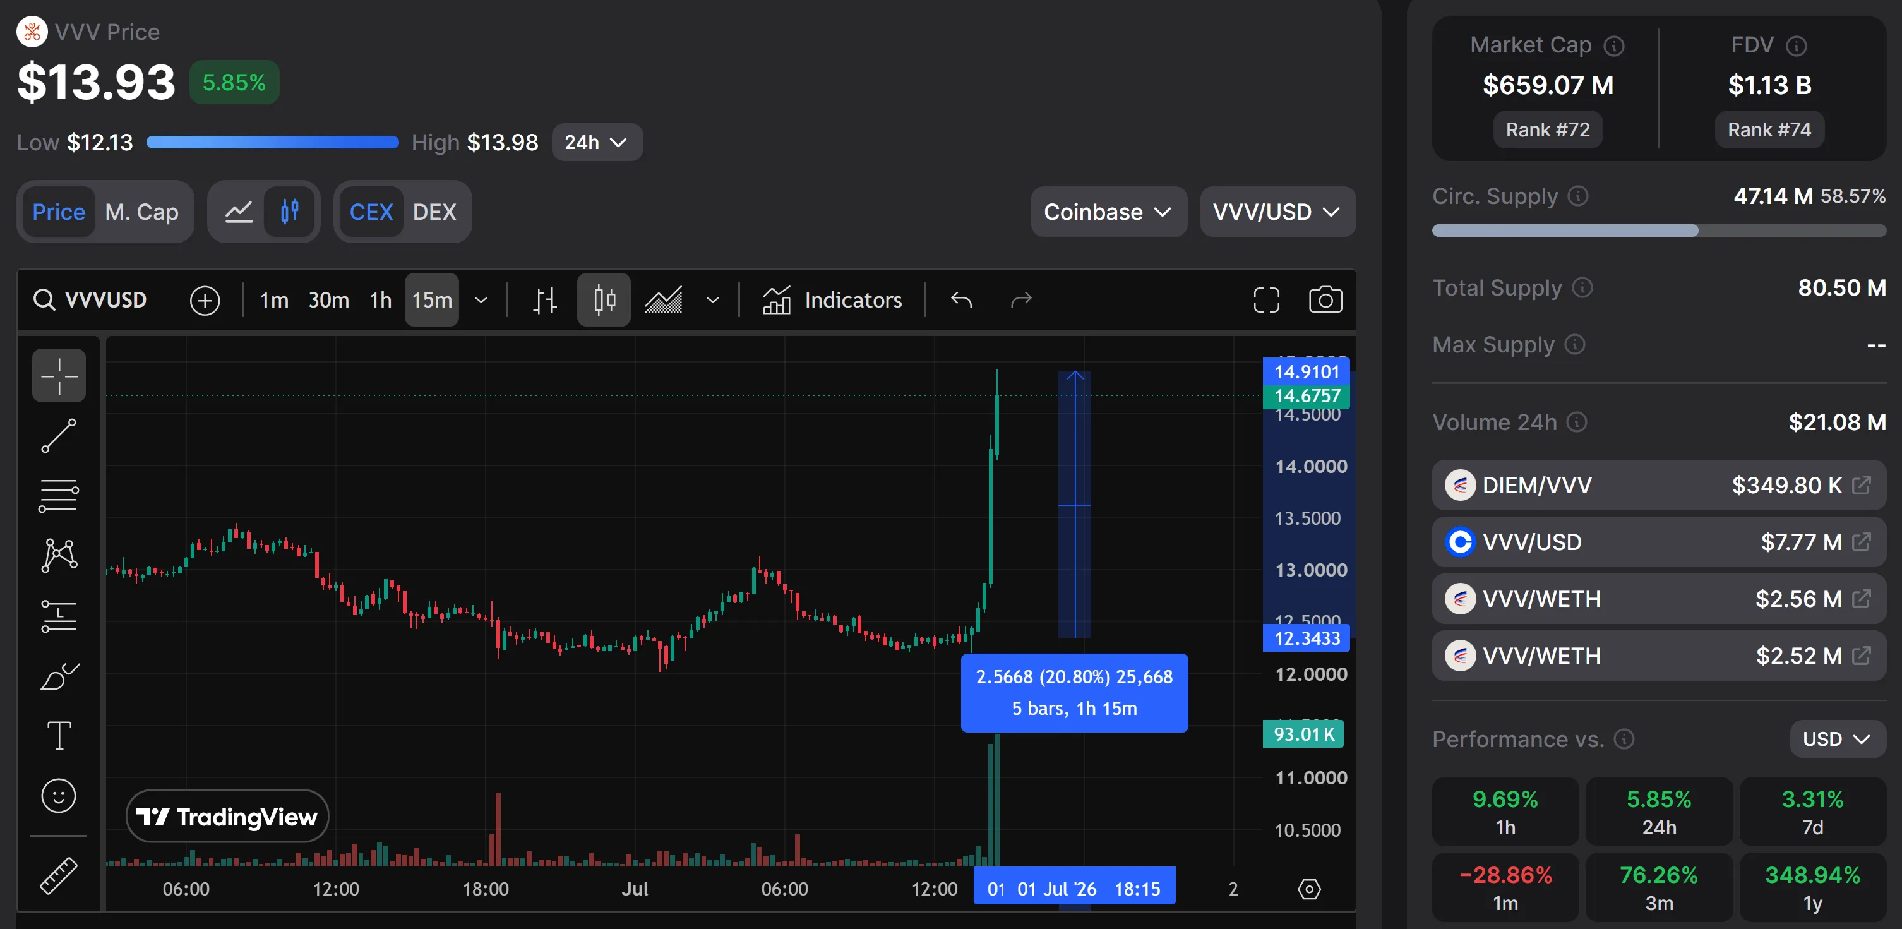Expand more time interval options

click(481, 300)
